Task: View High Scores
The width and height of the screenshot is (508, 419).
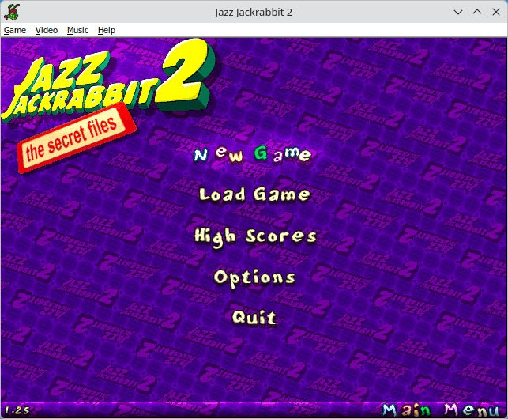Action: click(255, 236)
